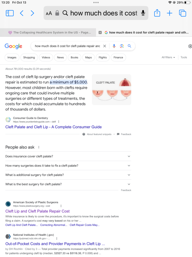Tap the magnifier icon to run the search
The image size is (192, 257).
pyautogui.click(x=129, y=46)
